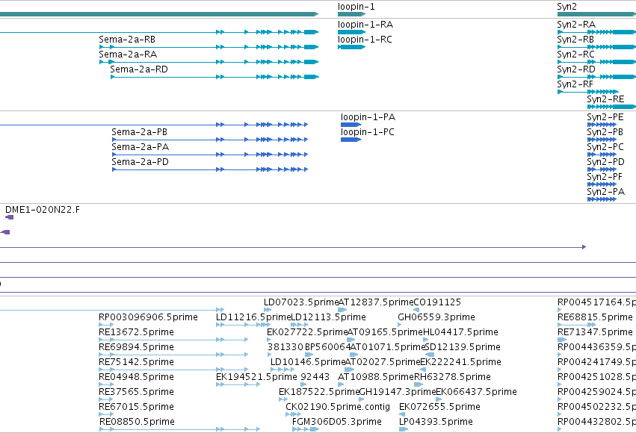Click the LD10146.5prime EST label

[x=308, y=363]
